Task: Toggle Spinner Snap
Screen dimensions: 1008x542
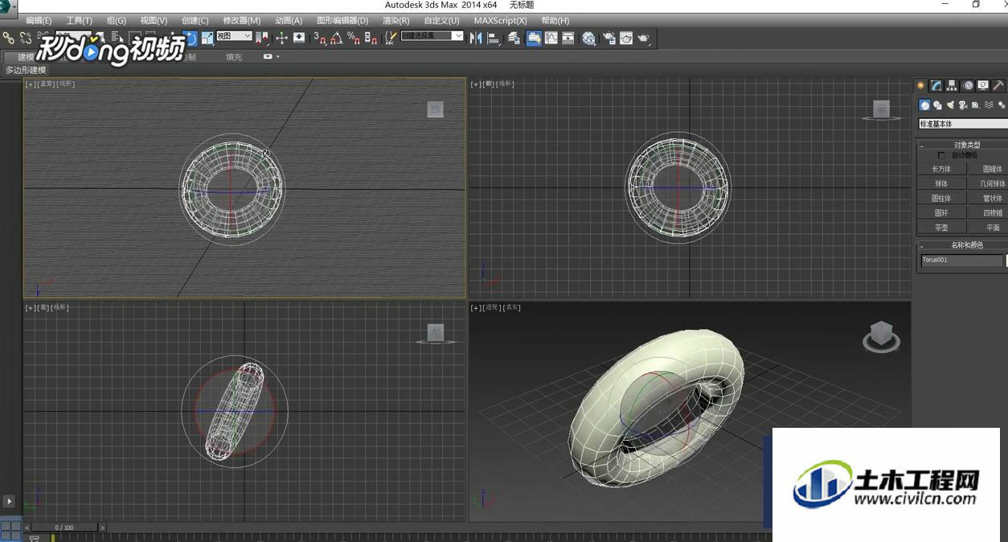Action: click(x=371, y=38)
